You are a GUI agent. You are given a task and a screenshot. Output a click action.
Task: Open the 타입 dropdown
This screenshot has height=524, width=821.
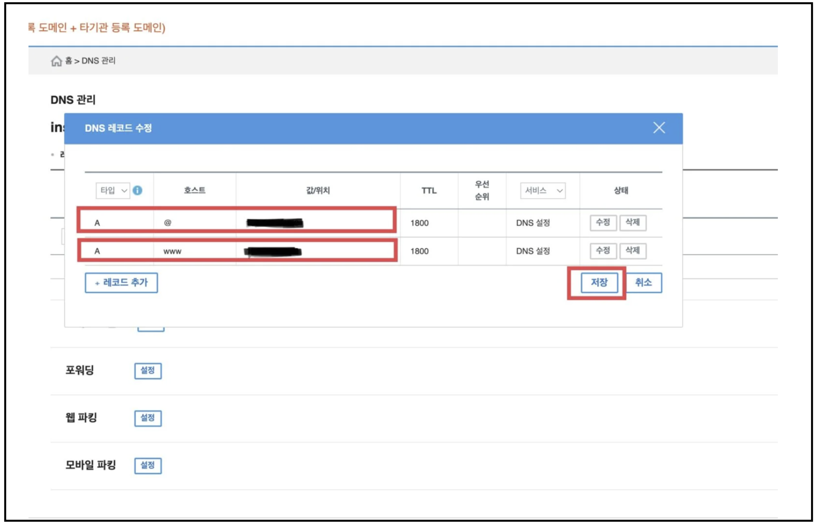pyautogui.click(x=113, y=191)
